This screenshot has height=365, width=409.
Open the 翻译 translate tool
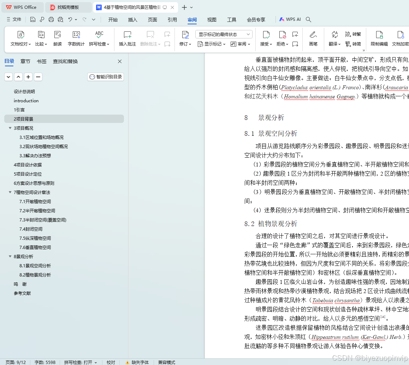pyautogui.click(x=335, y=38)
